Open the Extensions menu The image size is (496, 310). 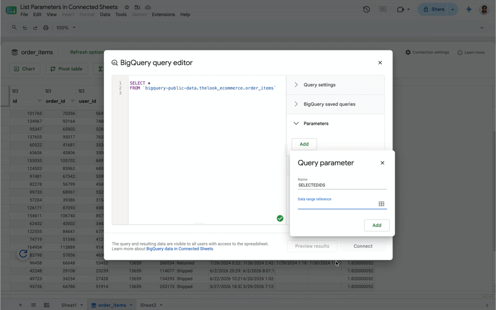163,15
